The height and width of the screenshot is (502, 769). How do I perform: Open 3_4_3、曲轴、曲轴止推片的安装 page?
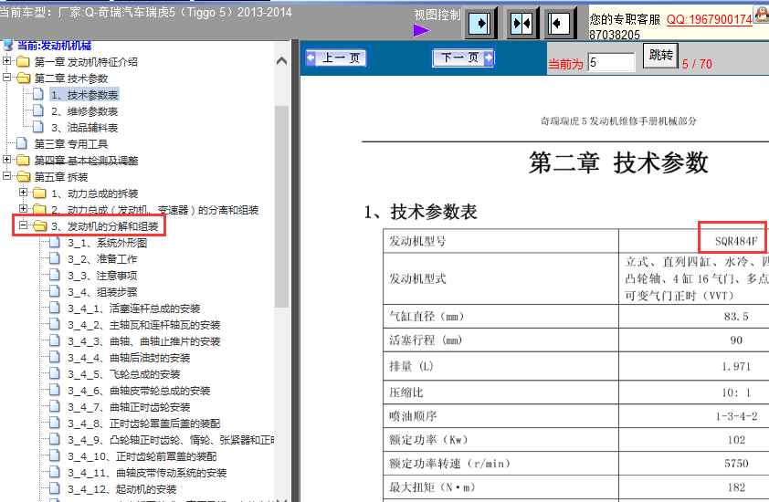pyautogui.click(x=143, y=341)
